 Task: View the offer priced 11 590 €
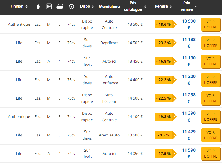point(211,154)
